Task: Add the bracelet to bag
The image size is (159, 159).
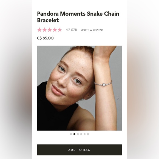Action: 79,150
